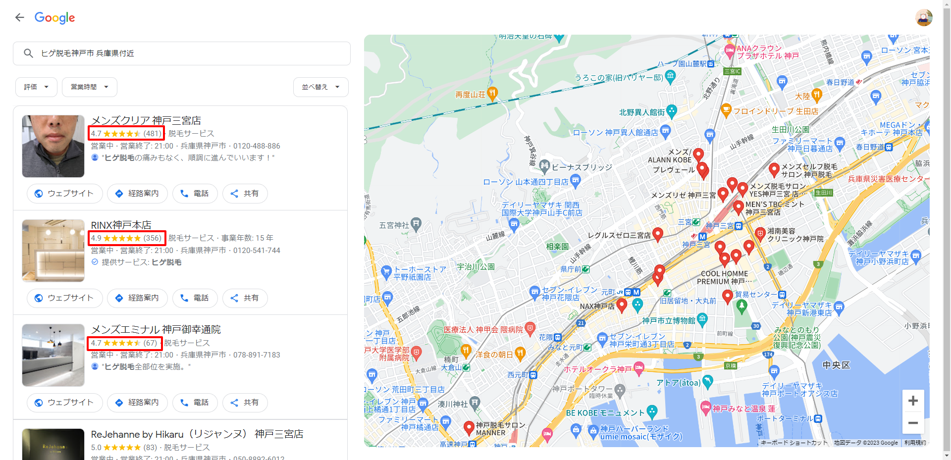Share RINX神戸本店 listing
The width and height of the screenshot is (951, 460).
[245, 298]
